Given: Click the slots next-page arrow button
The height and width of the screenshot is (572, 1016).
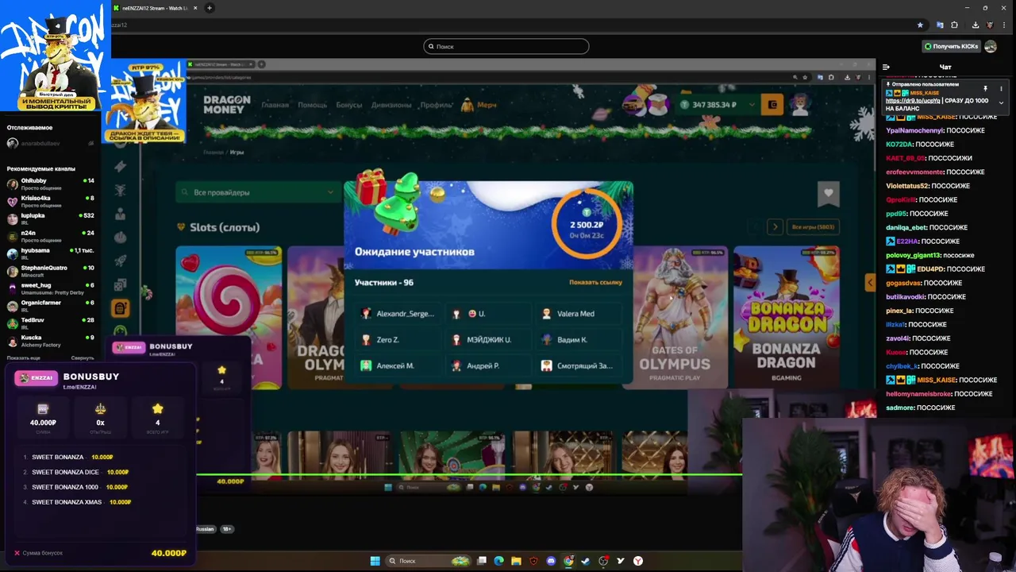Looking at the screenshot, I should pyautogui.click(x=775, y=227).
